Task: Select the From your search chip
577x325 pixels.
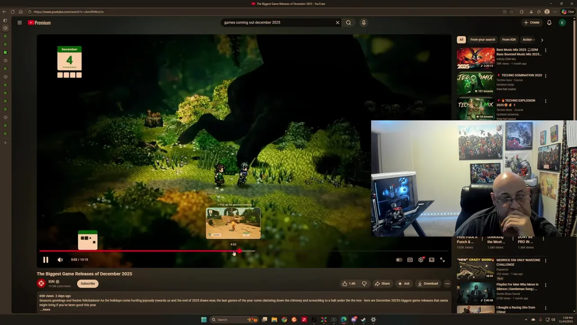Action: [483, 40]
